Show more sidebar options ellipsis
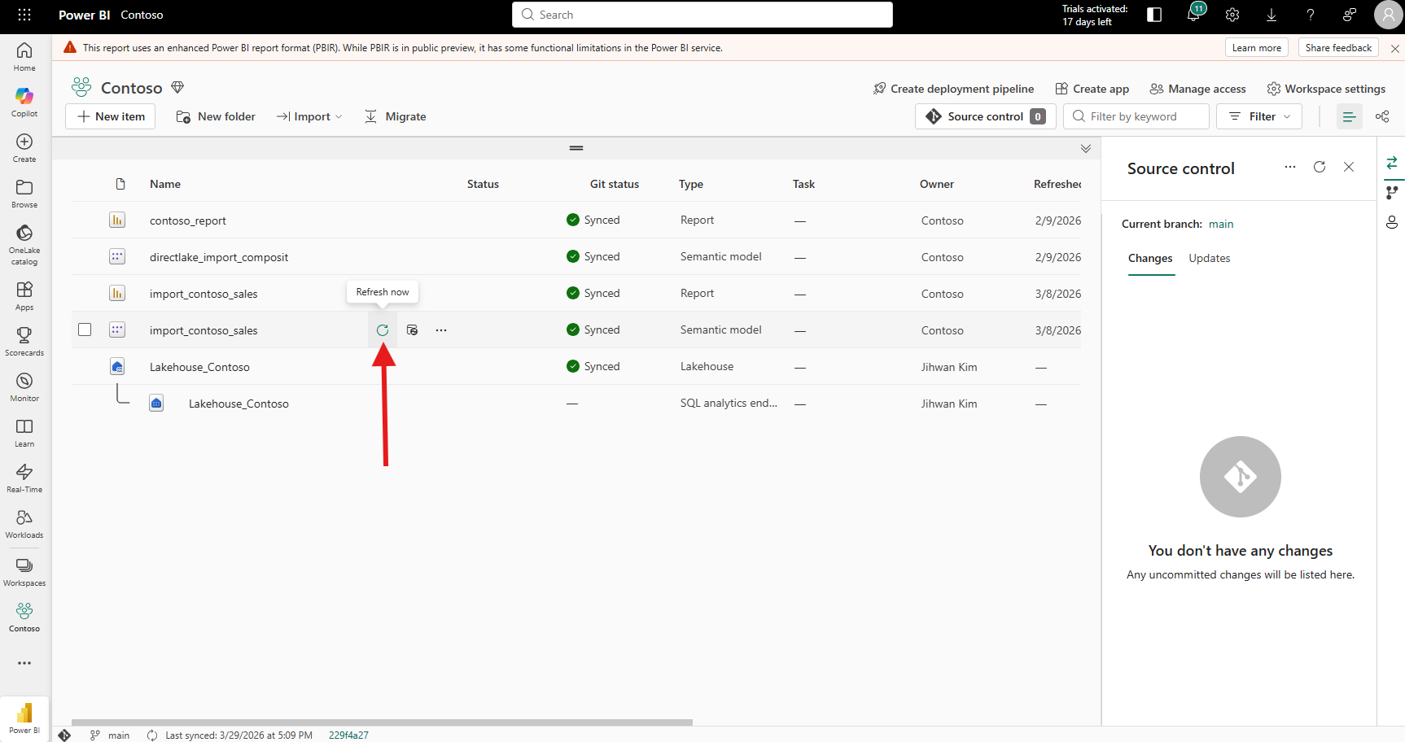The width and height of the screenshot is (1405, 742). (x=24, y=663)
